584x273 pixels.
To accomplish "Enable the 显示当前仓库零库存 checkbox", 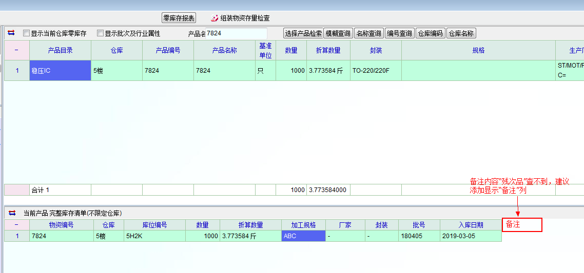I will coord(27,33).
